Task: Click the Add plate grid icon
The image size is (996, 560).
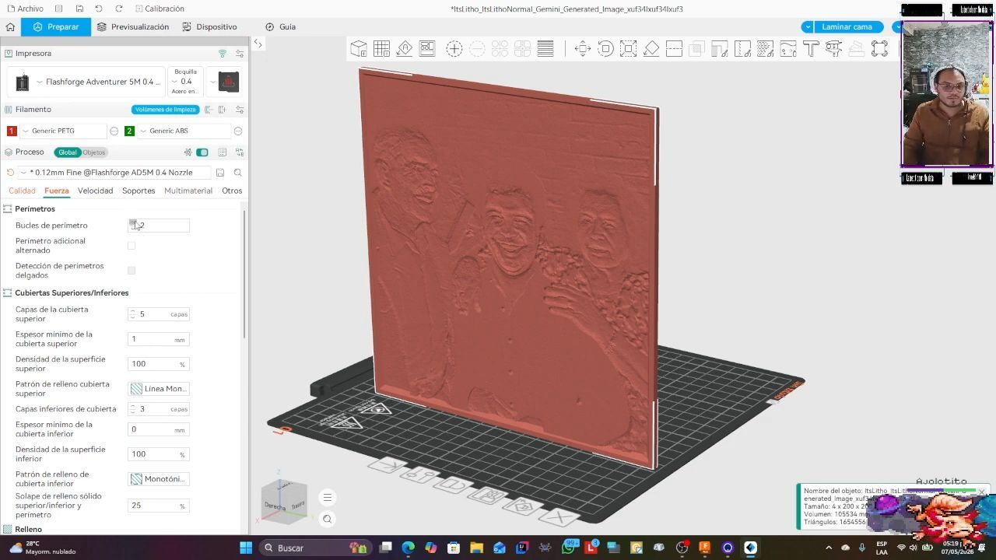Action: pyautogui.click(x=381, y=49)
